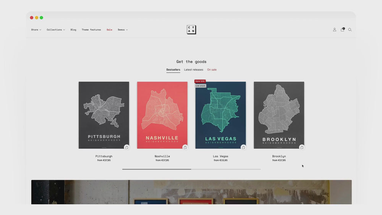Viewport: 382px width, 215px height.
Task: Expand the Collections dropdown menu
Action: tap(56, 30)
